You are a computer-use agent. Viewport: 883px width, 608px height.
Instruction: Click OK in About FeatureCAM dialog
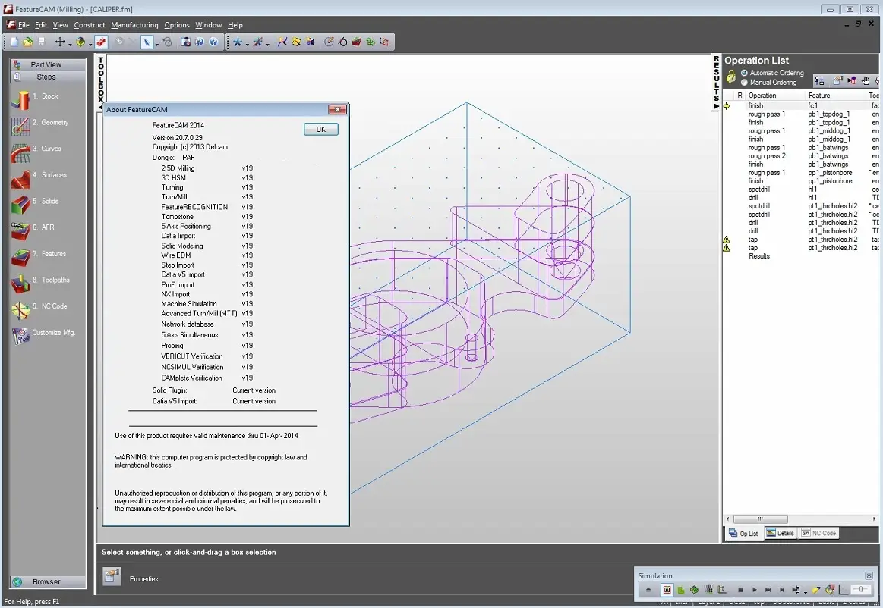[321, 130]
